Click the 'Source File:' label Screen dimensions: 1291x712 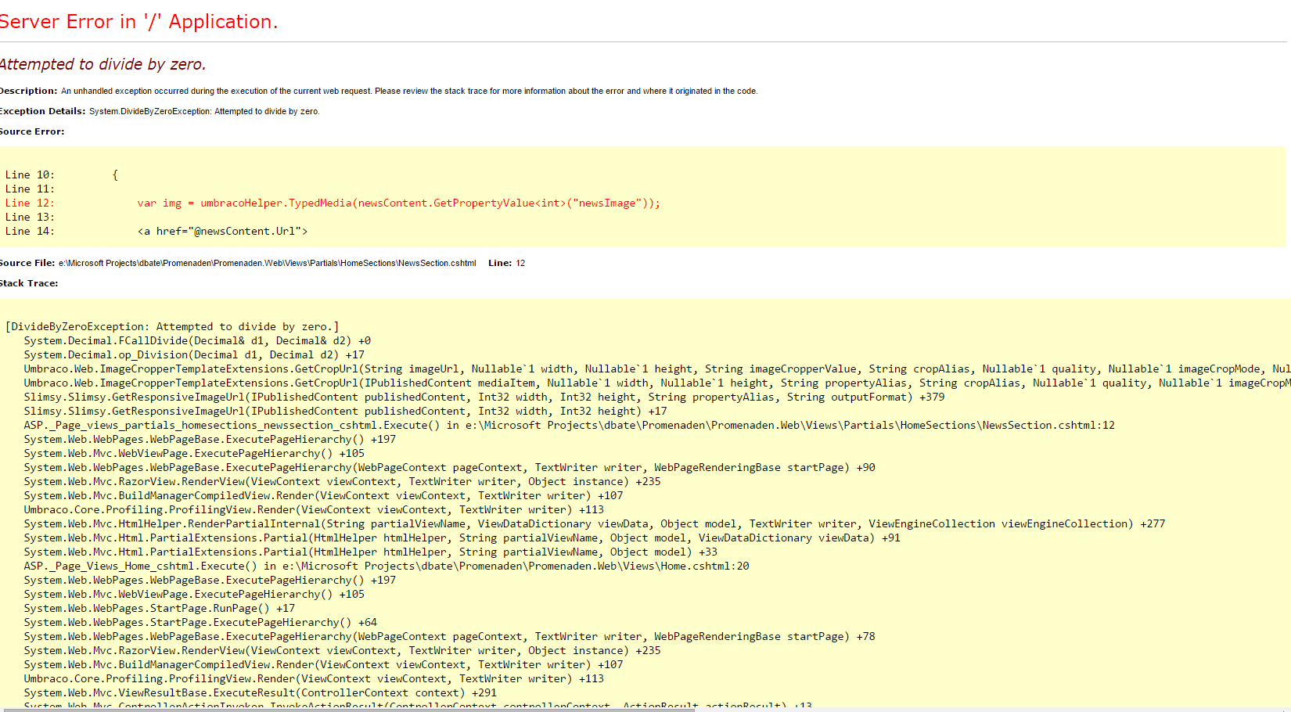27,263
